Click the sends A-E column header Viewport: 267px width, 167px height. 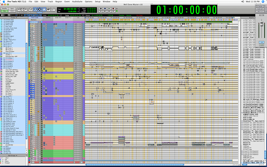coord(58,18)
